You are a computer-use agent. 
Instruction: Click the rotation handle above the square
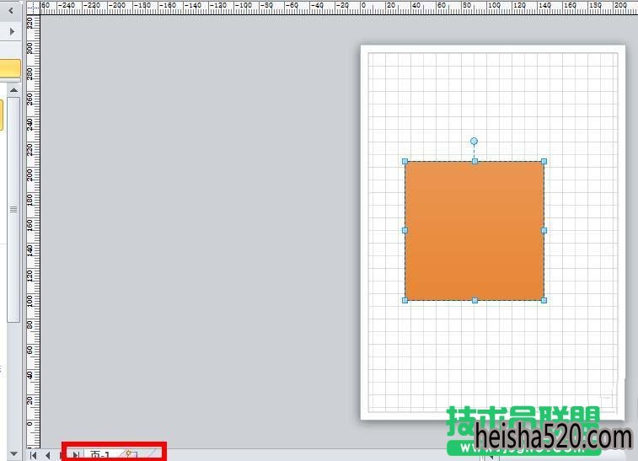click(x=474, y=142)
